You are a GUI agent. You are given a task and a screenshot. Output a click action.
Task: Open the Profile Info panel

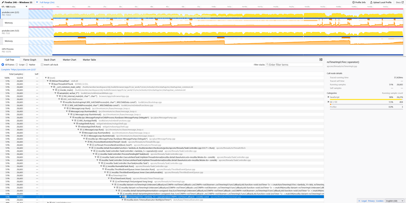pos(359,2)
